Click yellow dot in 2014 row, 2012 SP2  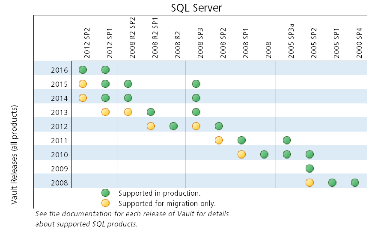coord(83,98)
